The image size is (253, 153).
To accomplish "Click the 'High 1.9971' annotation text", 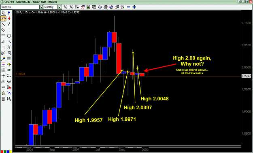I will [122, 119].
